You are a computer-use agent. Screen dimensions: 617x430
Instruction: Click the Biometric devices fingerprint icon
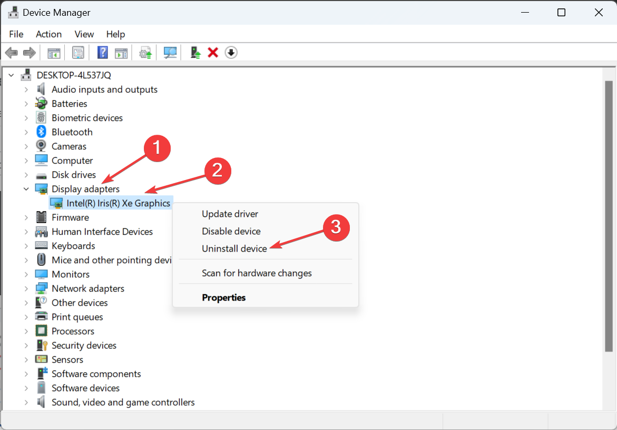coord(41,117)
